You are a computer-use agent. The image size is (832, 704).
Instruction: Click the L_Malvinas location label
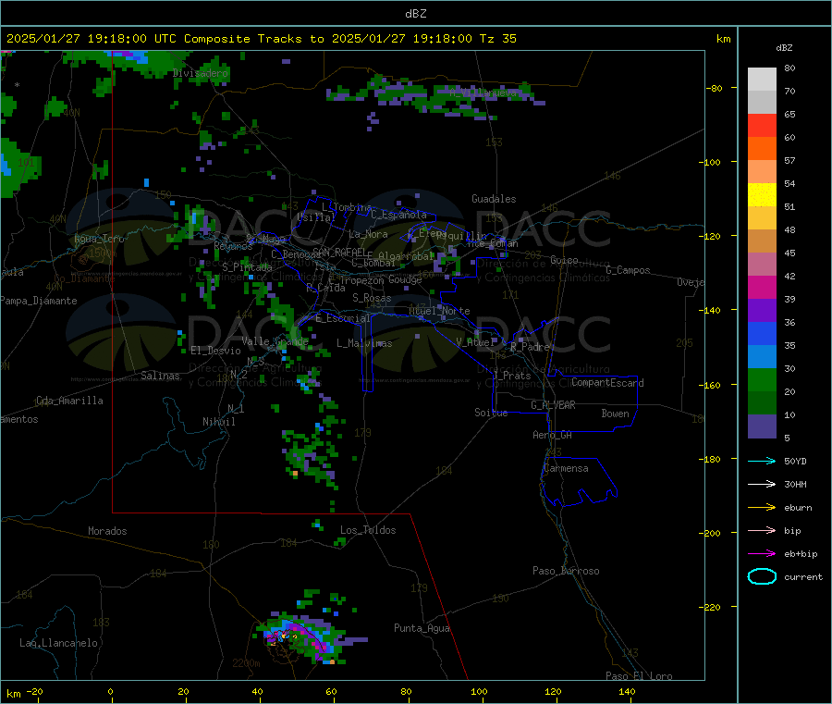click(x=364, y=343)
